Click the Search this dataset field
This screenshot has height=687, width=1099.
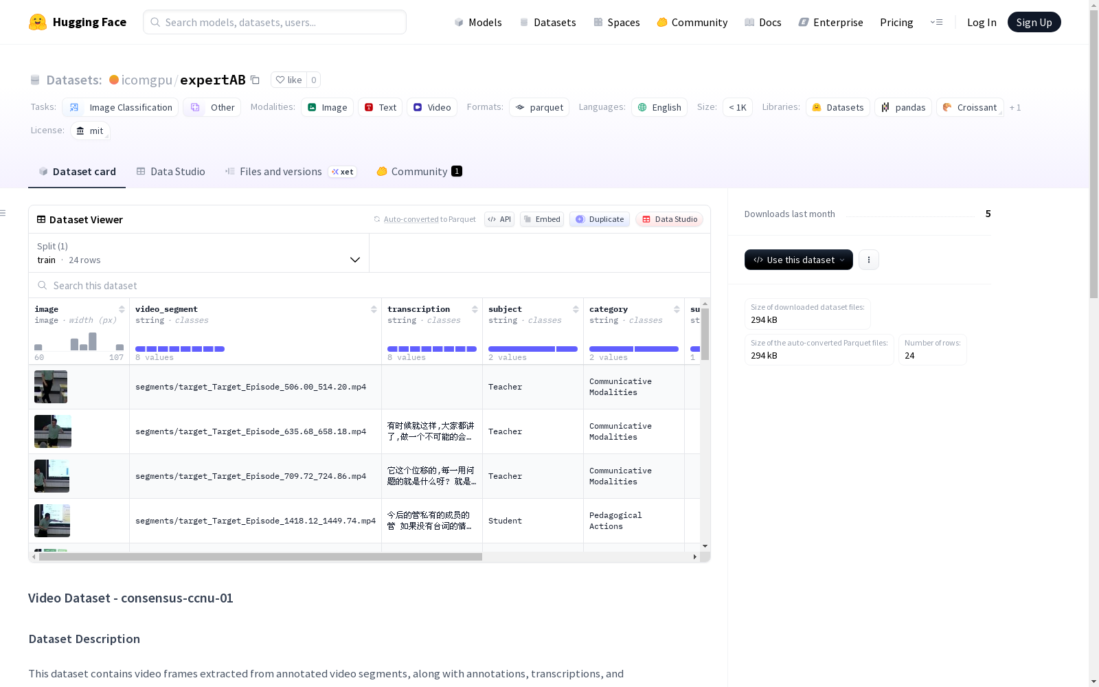pos(370,285)
